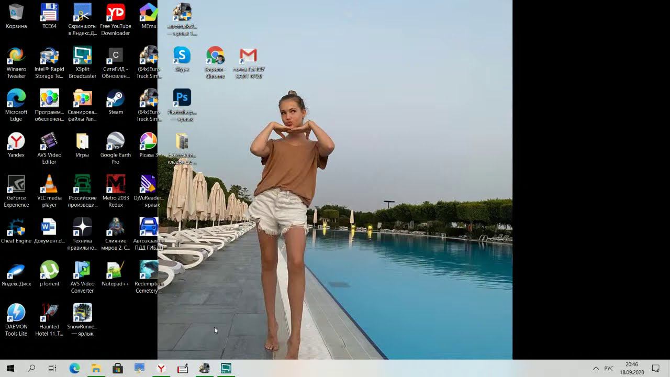Select the Photoshop shortcut icon
670x377 pixels.
[x=182, y=98]
